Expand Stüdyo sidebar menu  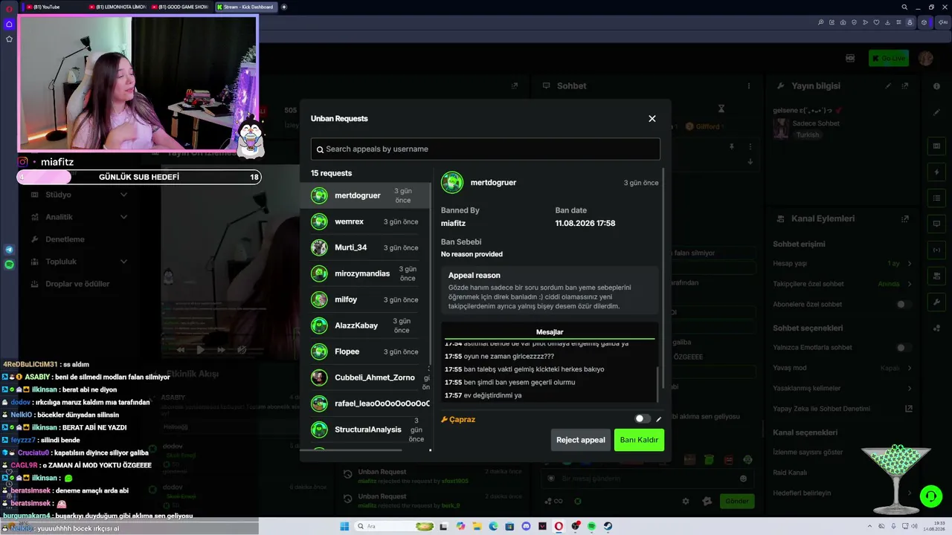tap(80, 195)
